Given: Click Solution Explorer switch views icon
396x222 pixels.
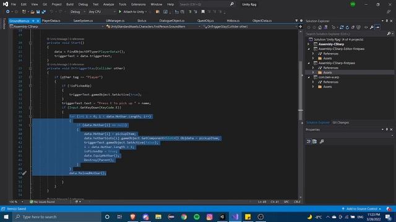Looking at the screenshot, I should point(325,27).
